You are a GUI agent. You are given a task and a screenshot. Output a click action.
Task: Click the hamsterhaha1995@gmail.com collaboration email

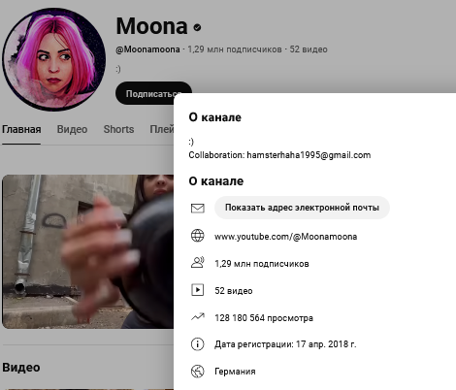coord(309,155)
